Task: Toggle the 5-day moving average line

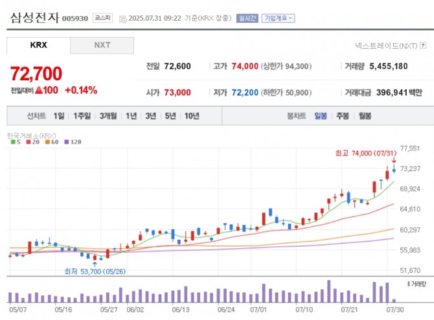Action: coord(16,141)
